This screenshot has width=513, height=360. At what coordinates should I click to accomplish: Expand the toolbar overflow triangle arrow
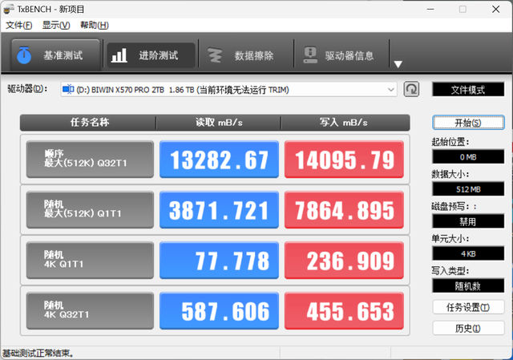[x=398, y=64]
